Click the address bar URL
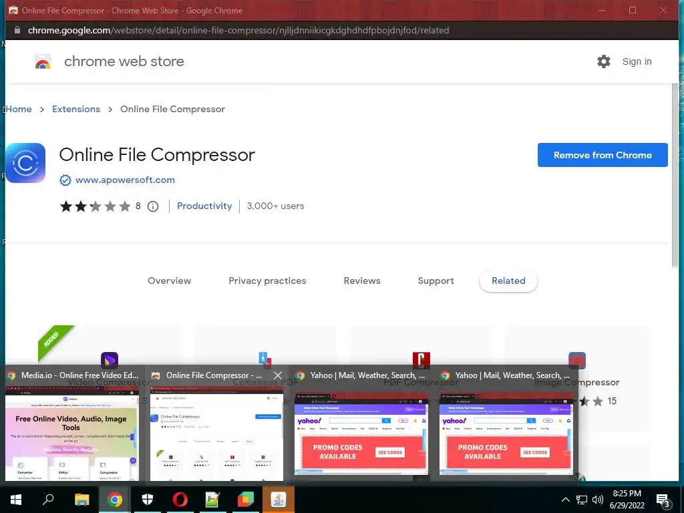 [x=238, y=30]
